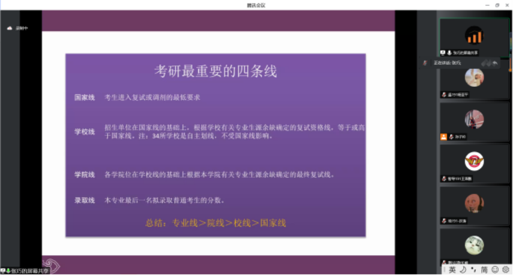Click the 正在讲话 speaking indicator label
The image size is (513, 275).
click(447, 62)
